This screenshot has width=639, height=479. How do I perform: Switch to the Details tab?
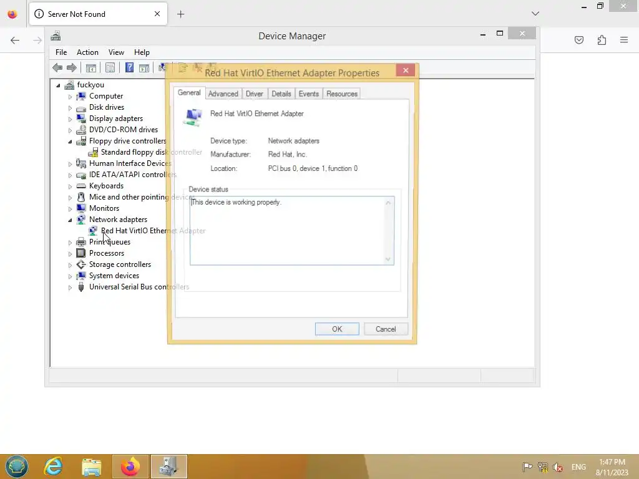coord(281,94)
